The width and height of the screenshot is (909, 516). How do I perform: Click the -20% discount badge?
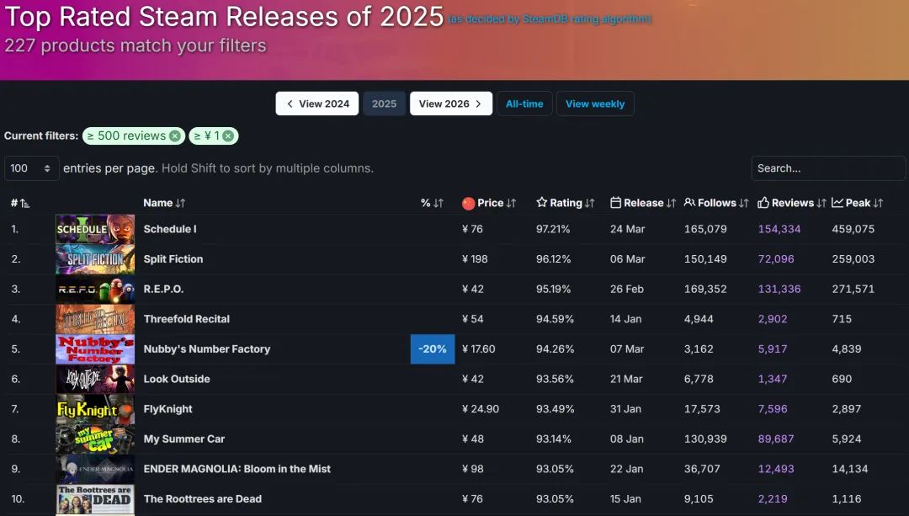point(433,349)
